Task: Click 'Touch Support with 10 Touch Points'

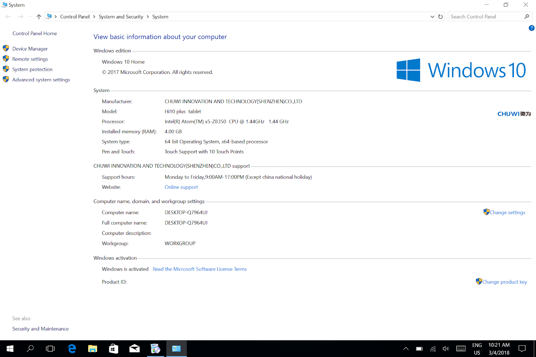Action: pyautogui.click(x=204, y=152)
